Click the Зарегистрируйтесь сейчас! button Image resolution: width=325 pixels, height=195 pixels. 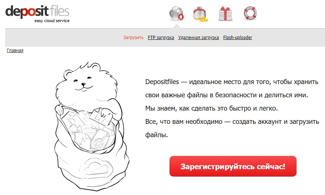pyautogui.click(x=233, y=166)
